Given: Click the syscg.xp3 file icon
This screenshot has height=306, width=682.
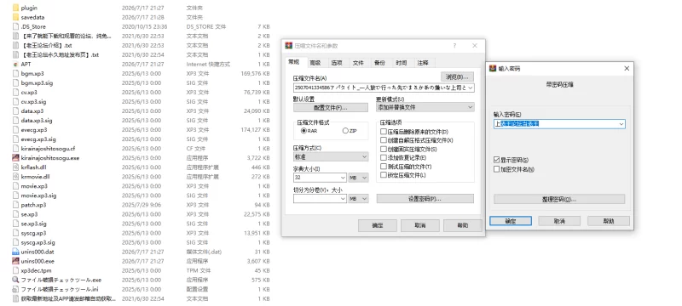Looking at the screenshot, I should click(x=15, y=233).
